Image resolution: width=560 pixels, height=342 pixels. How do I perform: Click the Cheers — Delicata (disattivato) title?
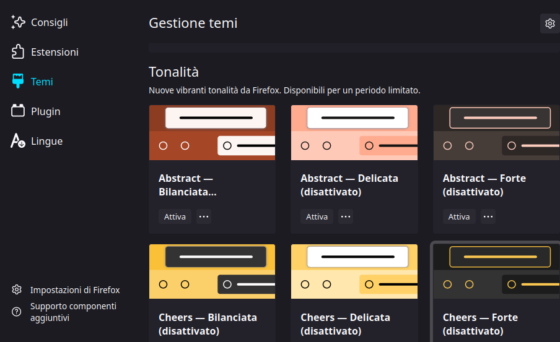[346, 324]
